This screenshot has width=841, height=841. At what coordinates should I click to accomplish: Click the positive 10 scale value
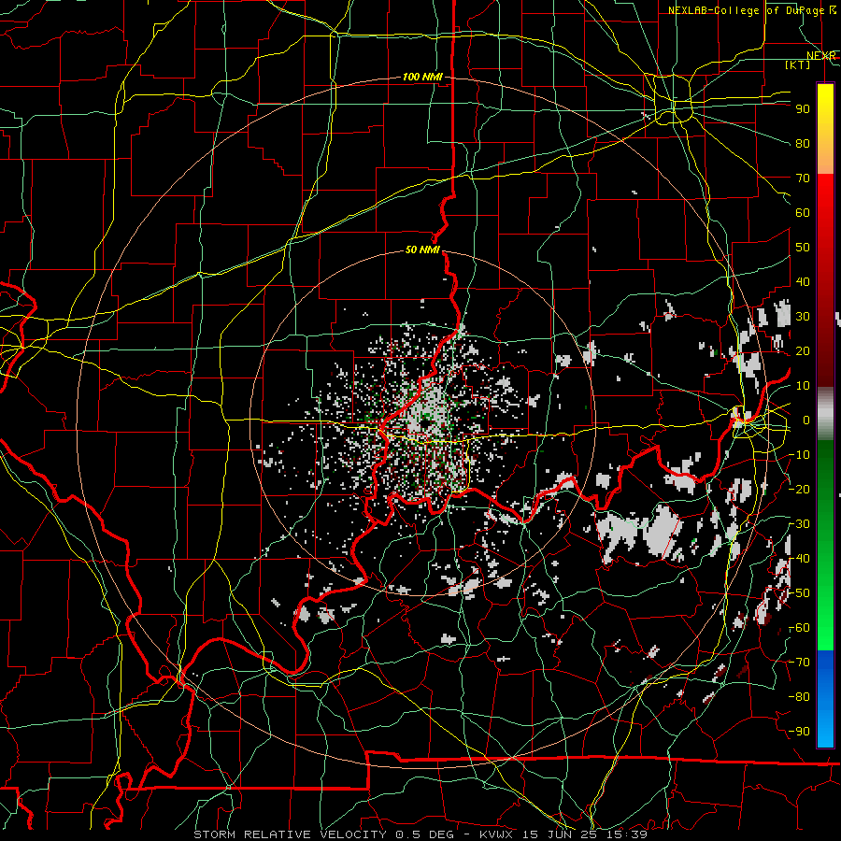click(x=803, y=386)
